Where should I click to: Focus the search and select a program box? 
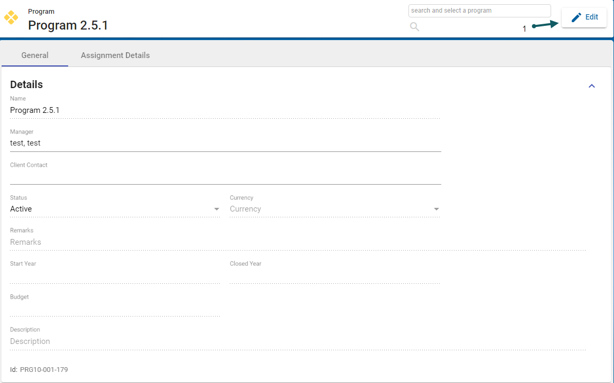[479, 11]
